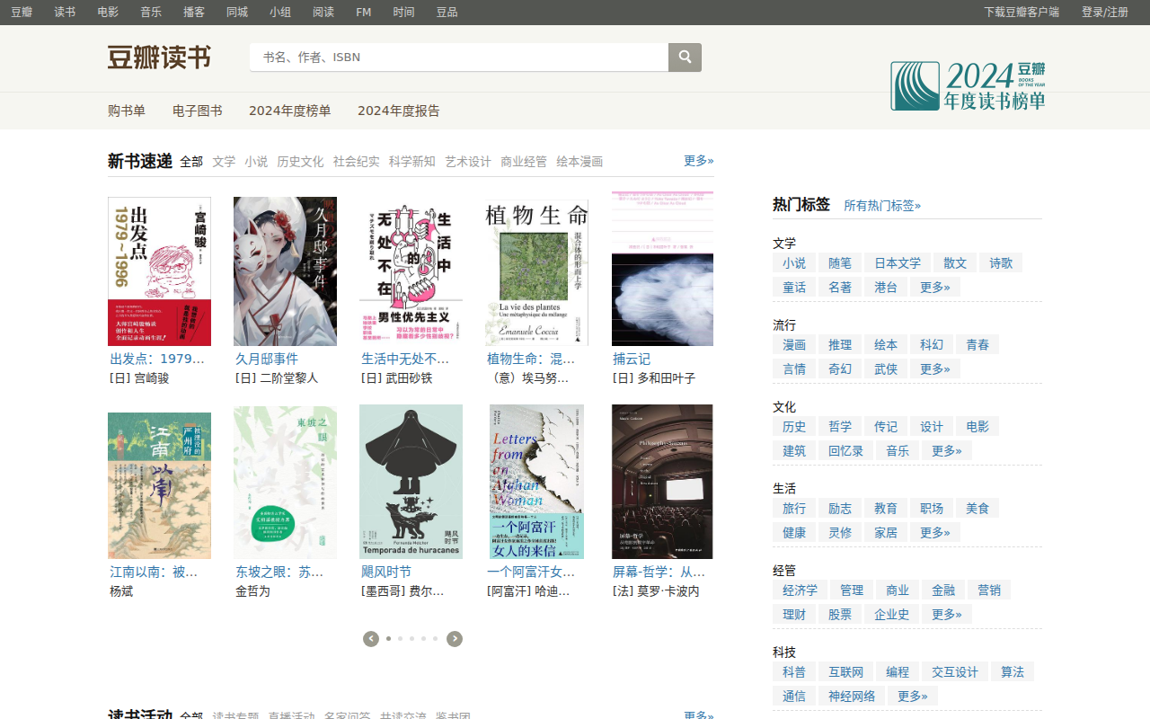Click the 日本文学 tag
Viewport: 1150px width, 719px height.
coord(898,262)
